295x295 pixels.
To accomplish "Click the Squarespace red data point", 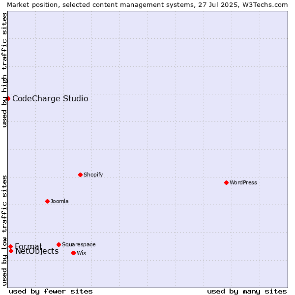I will pos(59,244).
